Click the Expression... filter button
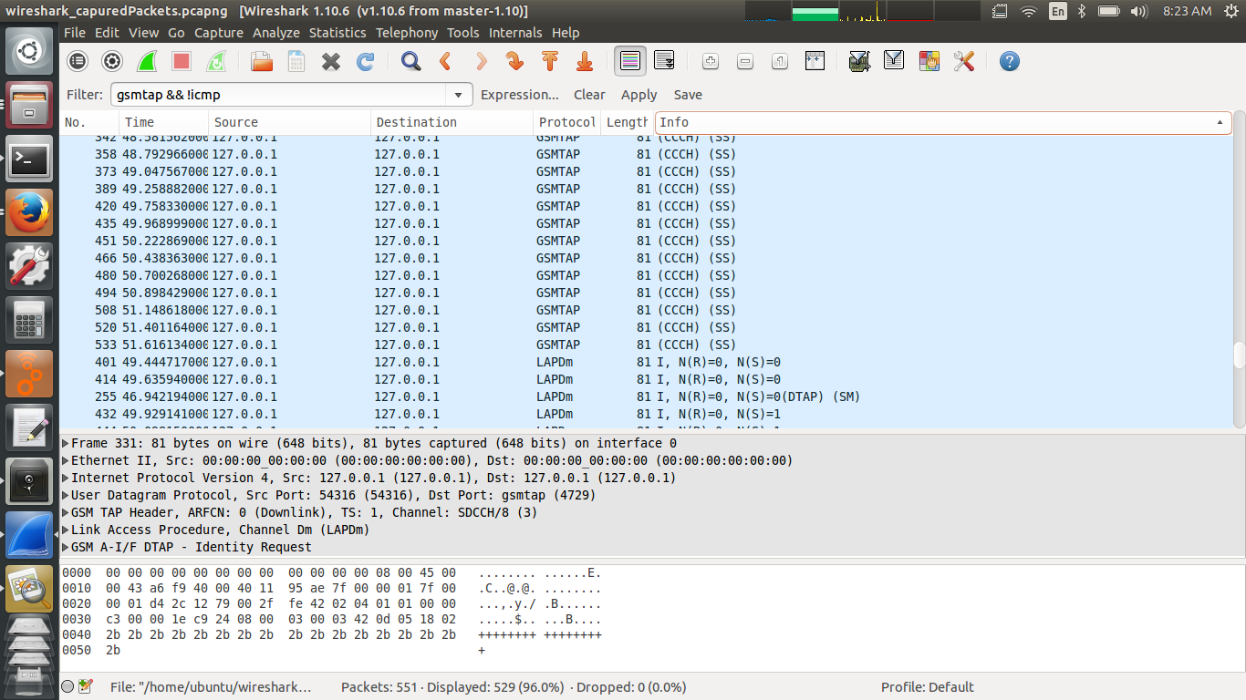This screenshot has height=700, width=1246. pos(520,95)
